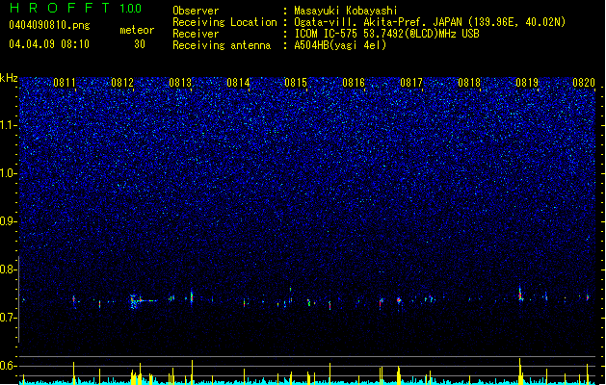This screenshot has height=385, width=606.
Task: Click the 0.8 kHz axis label
Action: point(8,269)
